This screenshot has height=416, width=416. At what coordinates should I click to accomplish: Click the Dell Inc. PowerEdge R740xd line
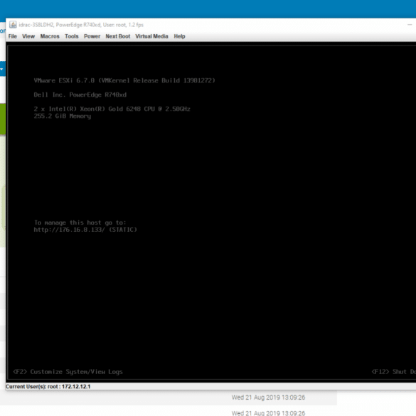pyautogui.click(x=80, y=95)
